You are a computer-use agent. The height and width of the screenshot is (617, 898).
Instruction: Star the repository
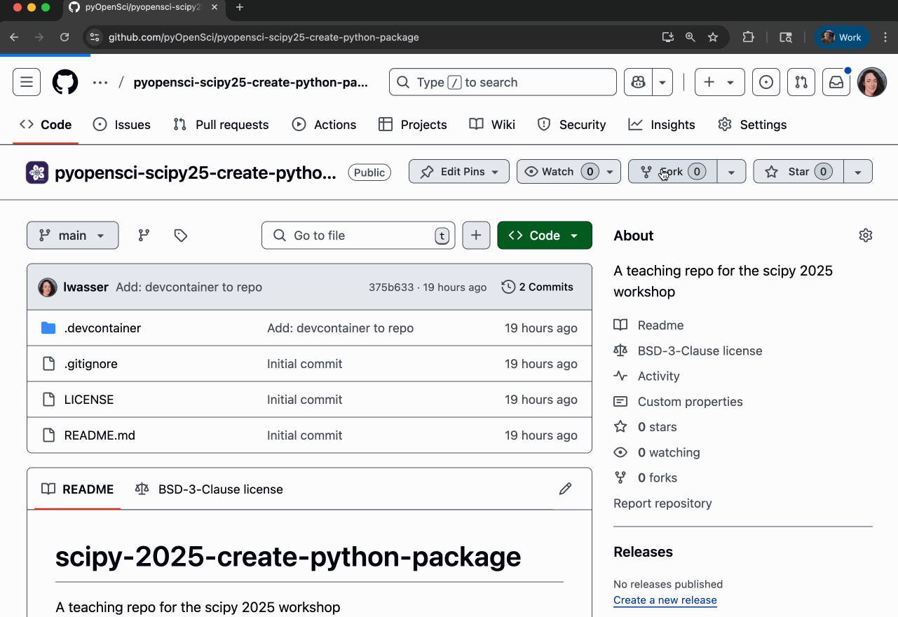pos(798,172)
